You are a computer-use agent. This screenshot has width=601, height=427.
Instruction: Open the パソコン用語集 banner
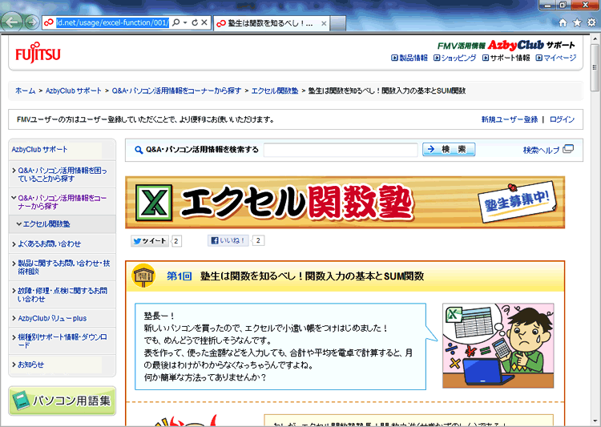(x=62, y=401)
